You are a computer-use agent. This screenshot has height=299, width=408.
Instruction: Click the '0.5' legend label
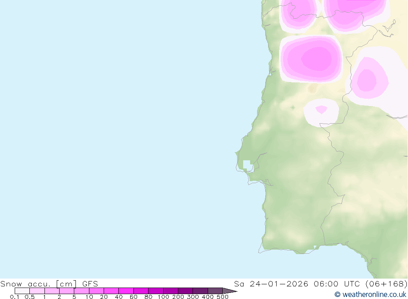click(x=30, y=297)
